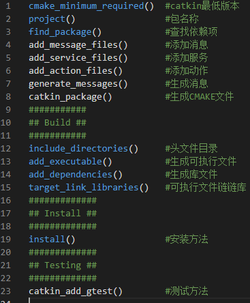Select the project() call on line 2
Image resolution: width=250 pixels, height=303 pixels.
point(52,19)
